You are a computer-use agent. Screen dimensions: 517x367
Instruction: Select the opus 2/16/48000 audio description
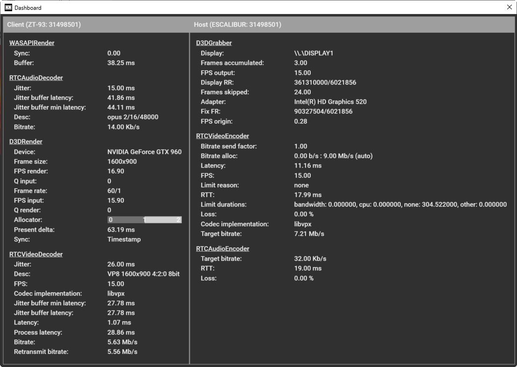(133, 117)
